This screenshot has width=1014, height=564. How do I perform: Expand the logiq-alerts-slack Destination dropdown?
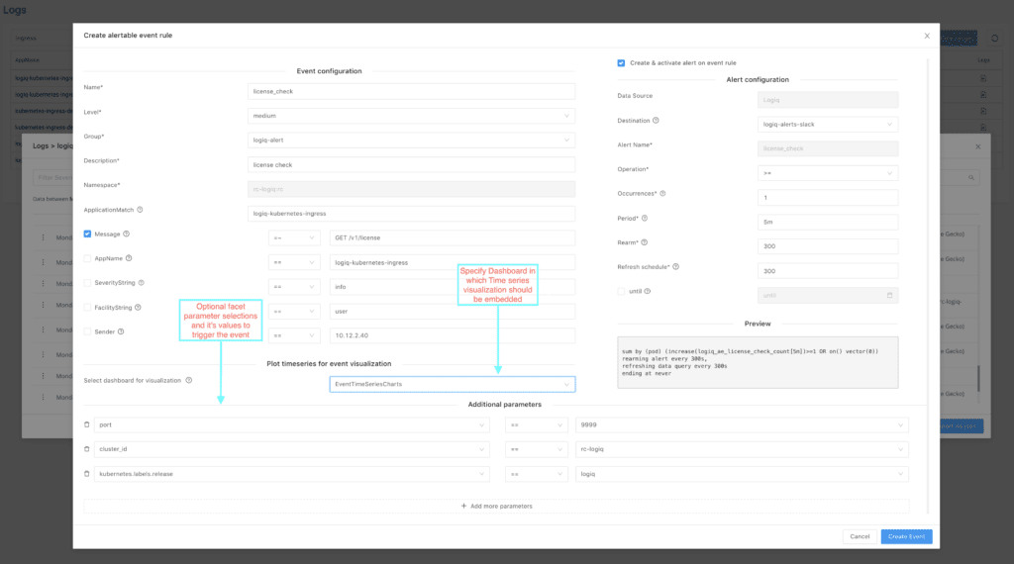coord(828,124)
